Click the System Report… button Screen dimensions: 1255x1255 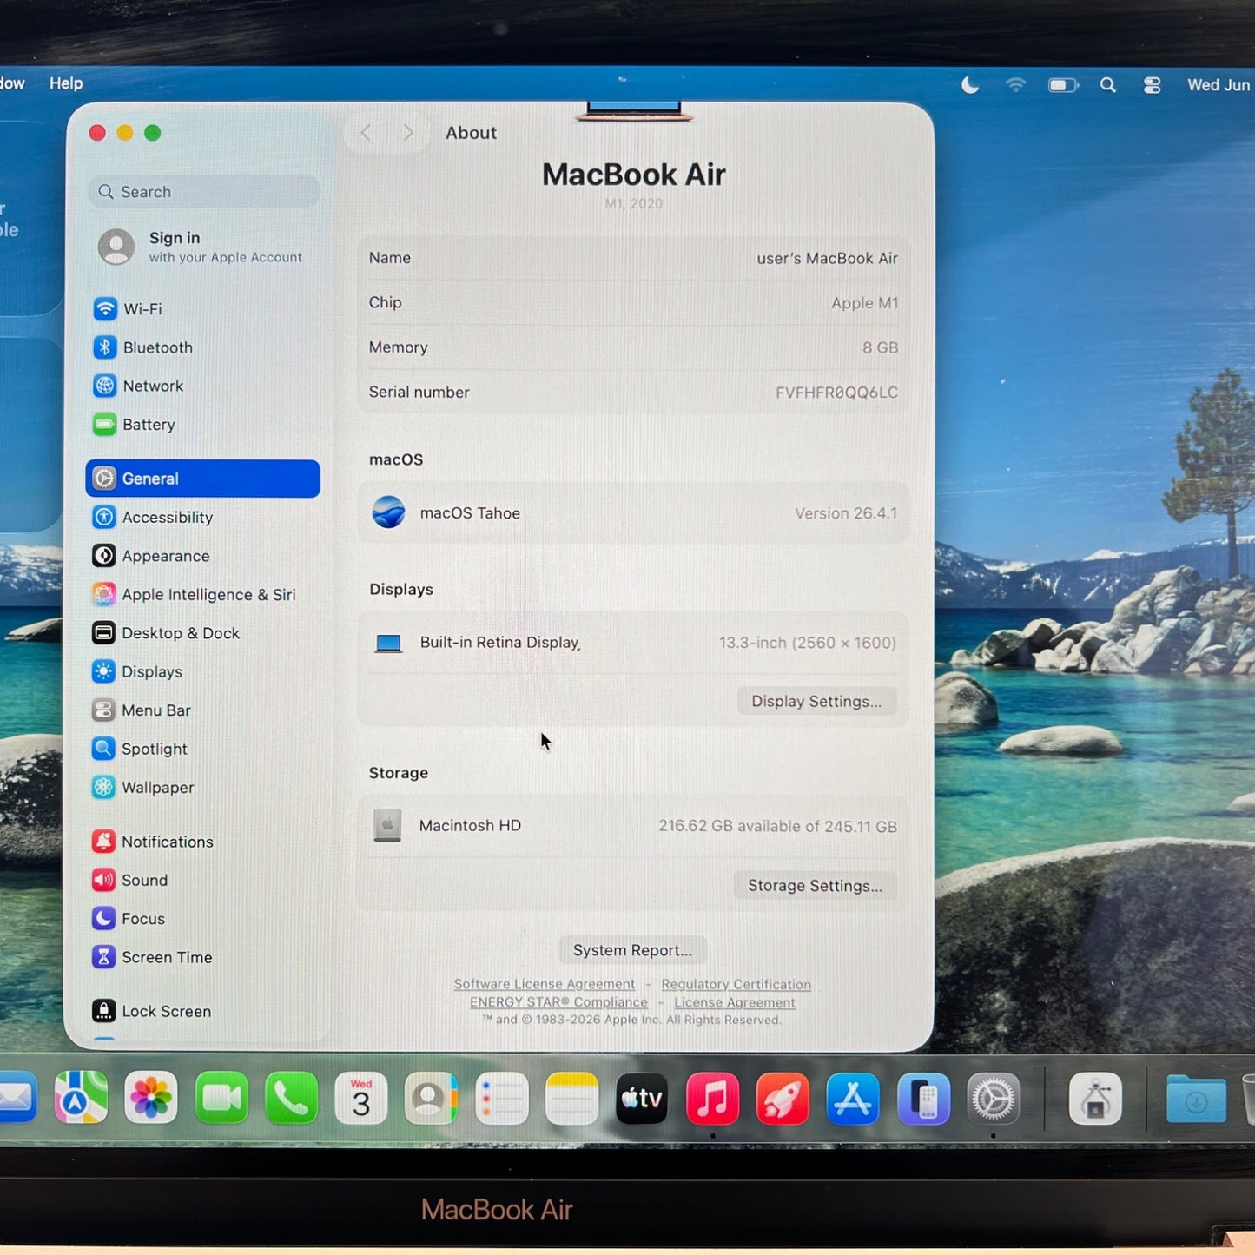click(632, 951)
